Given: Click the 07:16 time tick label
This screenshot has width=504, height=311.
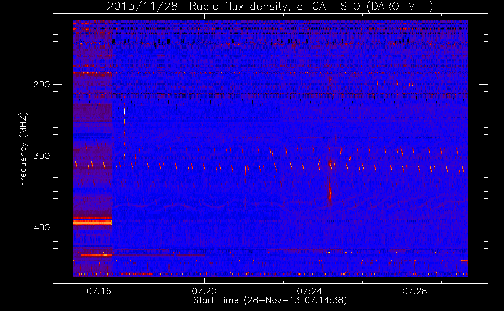Looking at the screenshot, I should (99, 291).
